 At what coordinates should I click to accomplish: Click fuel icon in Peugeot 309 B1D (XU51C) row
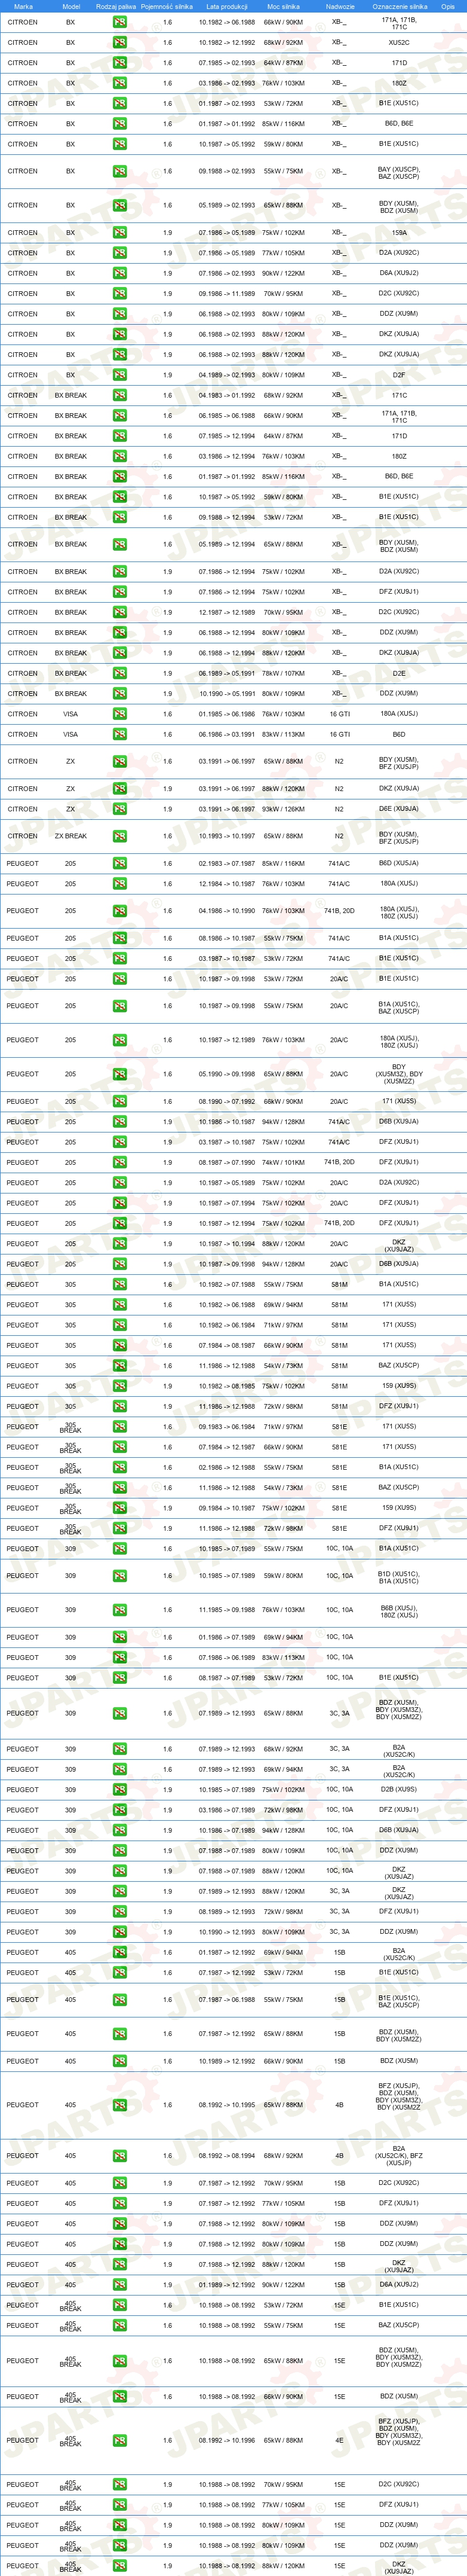click(x=120, y=1576)
